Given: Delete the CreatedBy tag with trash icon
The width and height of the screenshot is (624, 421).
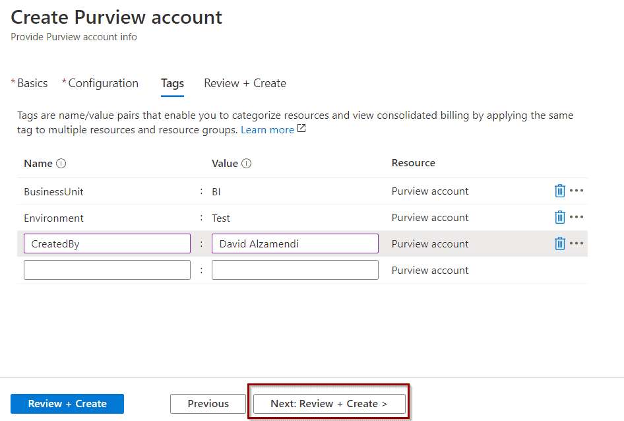Looking at the screenshot, I should (x=559, y=243).
